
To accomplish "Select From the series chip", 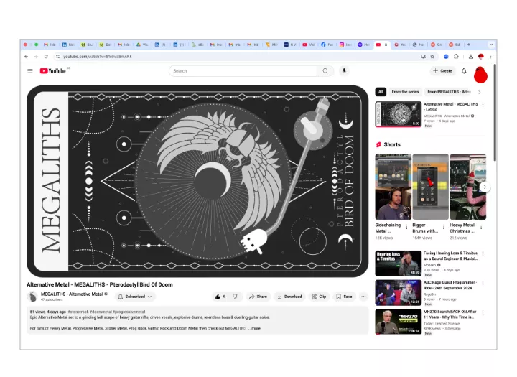I will coord(405,92).
